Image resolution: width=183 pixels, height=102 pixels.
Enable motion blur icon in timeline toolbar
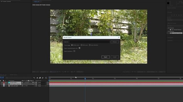click(43, 78)
